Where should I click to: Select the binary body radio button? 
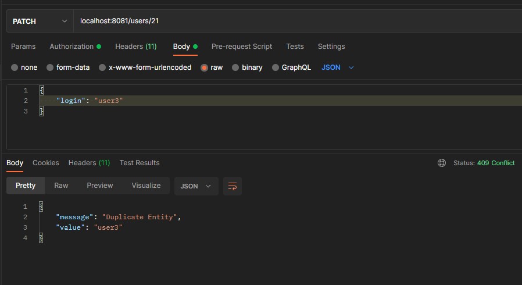(235, 67)
